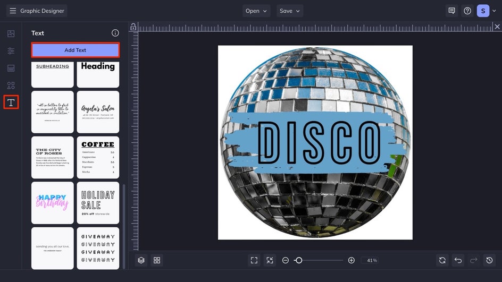Toggle the ruler lock icon
Viewport: 502px width, 282px height.
133,27
